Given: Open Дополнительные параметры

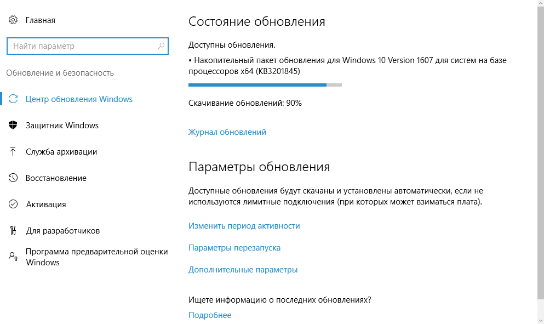Looking at the screenshot, I should coord(243,270).
